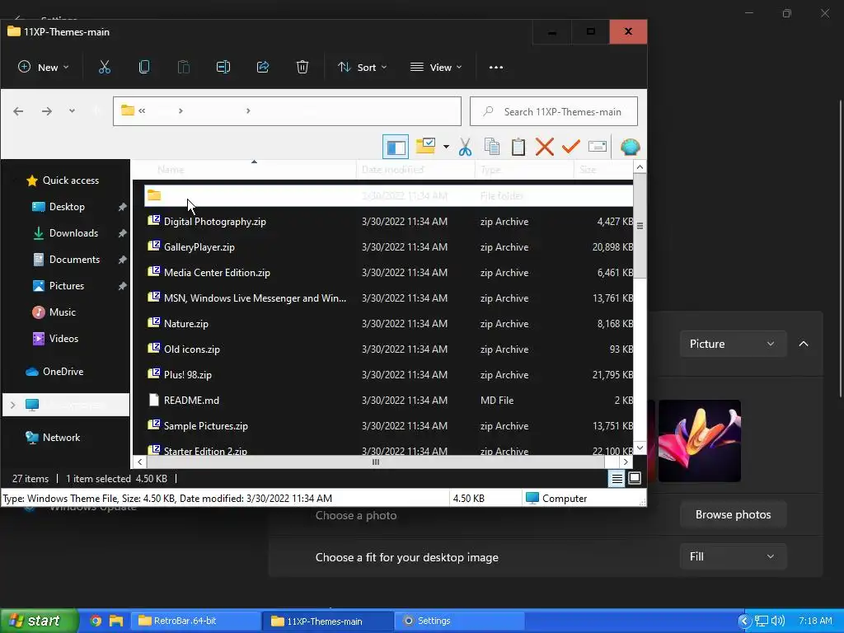Click classic toolbar scissors Cut icon
Viewport: 844px width, 633px height.
pos(465,147)
